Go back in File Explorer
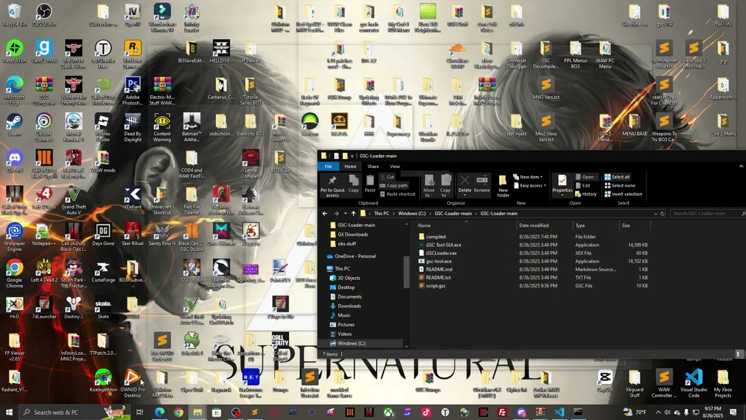746x420 pixels. click(325, 213)
